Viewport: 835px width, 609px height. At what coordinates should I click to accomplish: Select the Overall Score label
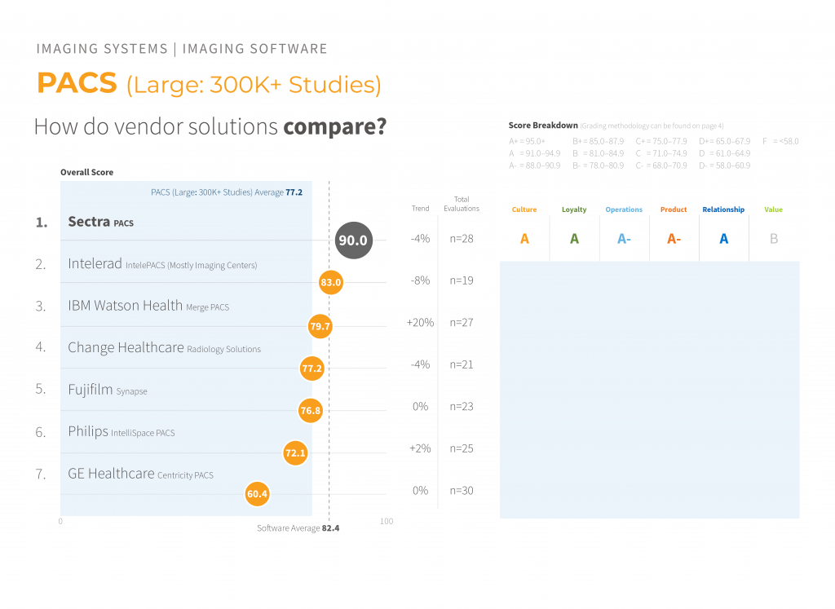[86, 173]
